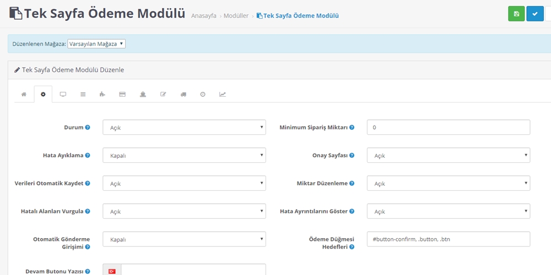The height and width of the screenshot is (275, 551).
Task: Open the line chart analytics tab
Action: click(x=223, y=95)
